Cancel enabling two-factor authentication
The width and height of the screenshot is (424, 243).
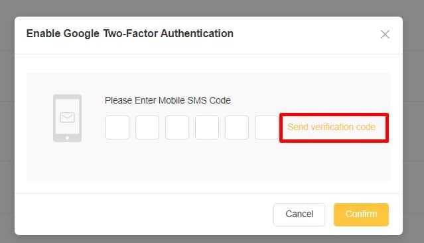(x=299, y=214)
